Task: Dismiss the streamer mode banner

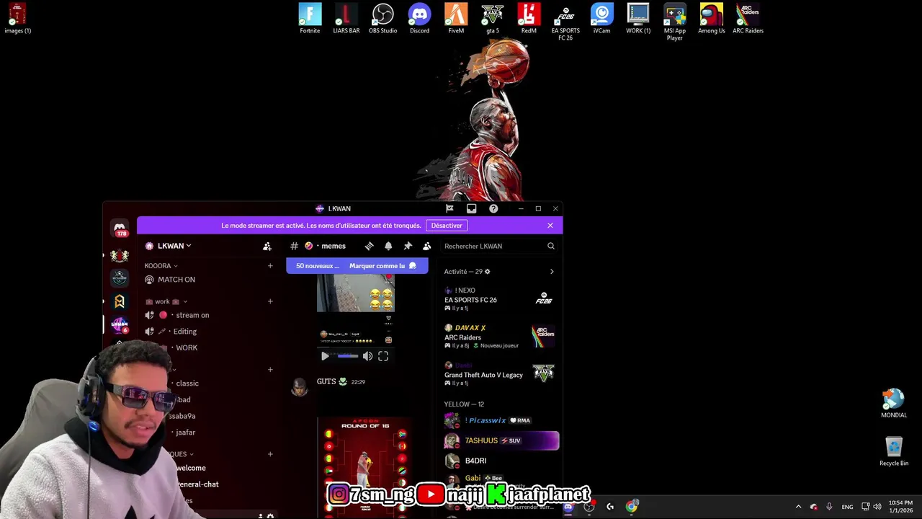Action: pos(550,226)
